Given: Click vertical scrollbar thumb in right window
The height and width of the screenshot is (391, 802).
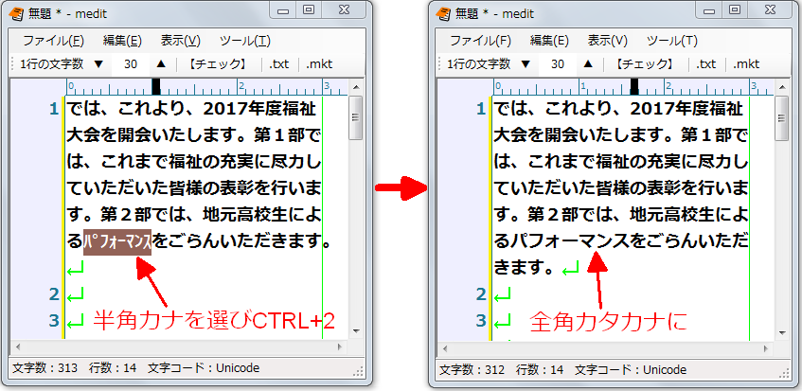Looking at the screenshot, I should click(x=782, y=118).
